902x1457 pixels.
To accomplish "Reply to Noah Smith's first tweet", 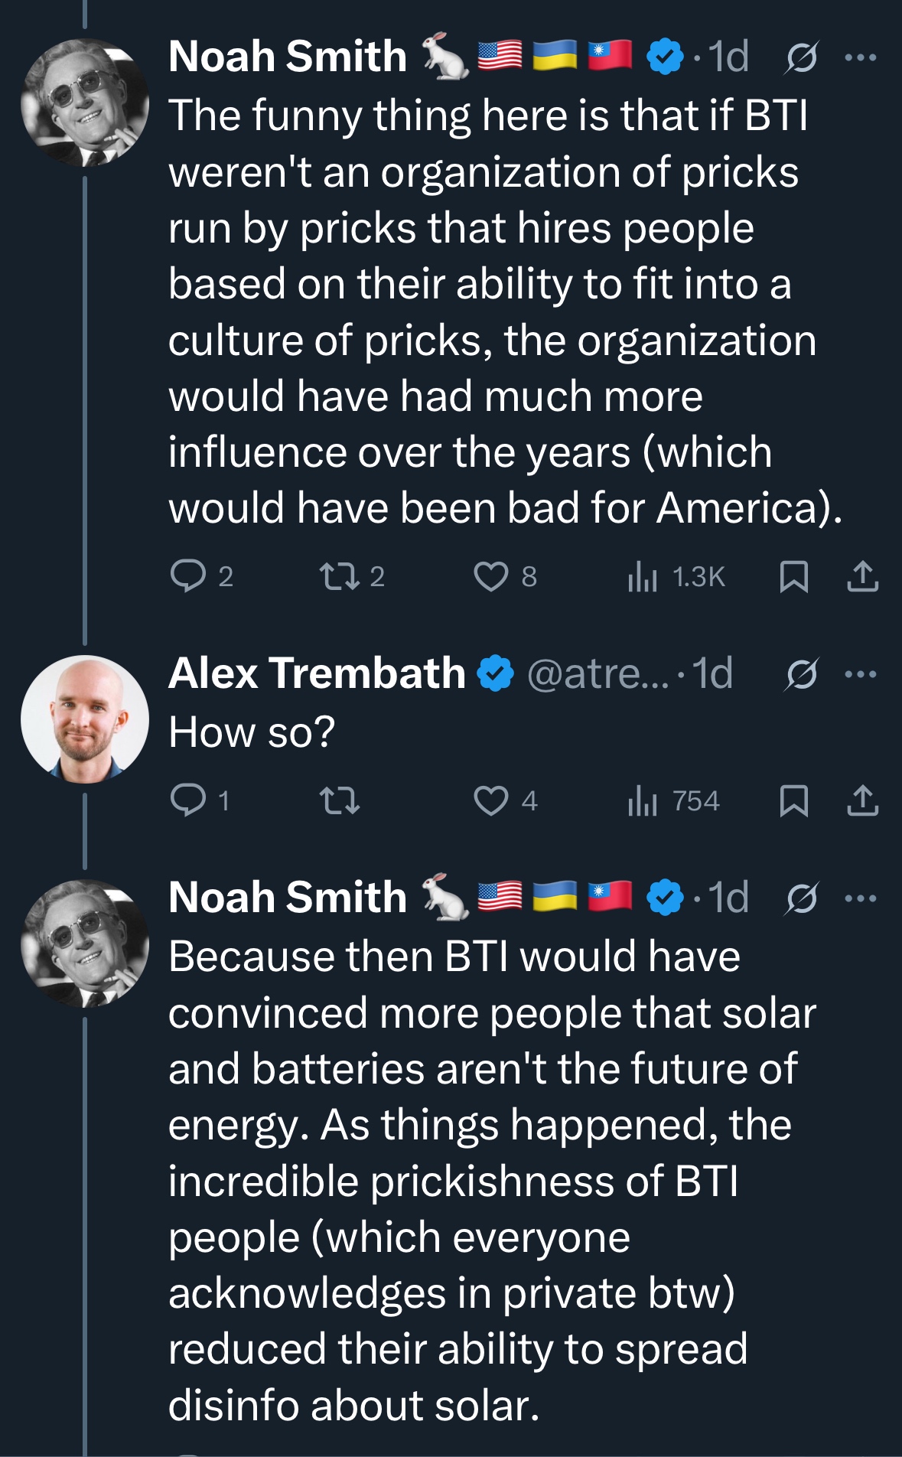I will [x=188, y=576].
